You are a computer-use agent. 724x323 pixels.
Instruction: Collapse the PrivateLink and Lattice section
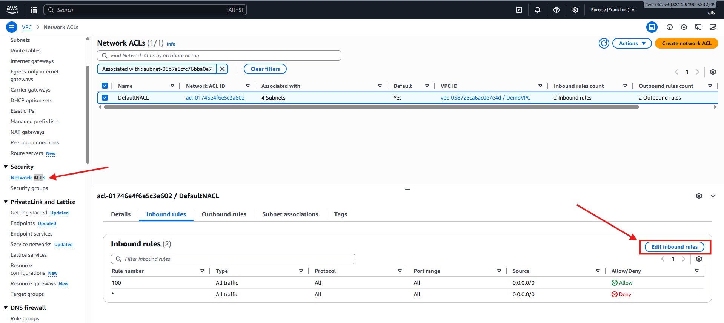[6, 202]
